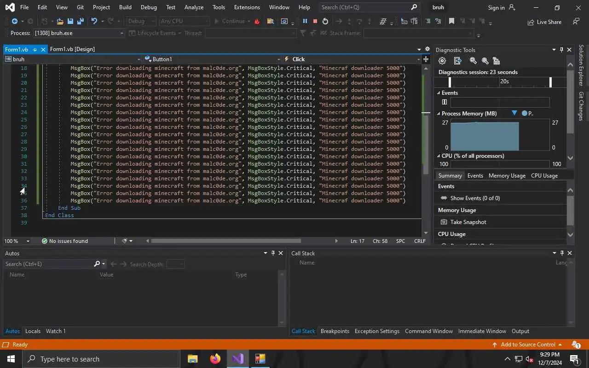
Task: Open the Visual Studio icon on the taskbar
Action: click(x=238, y=359)
